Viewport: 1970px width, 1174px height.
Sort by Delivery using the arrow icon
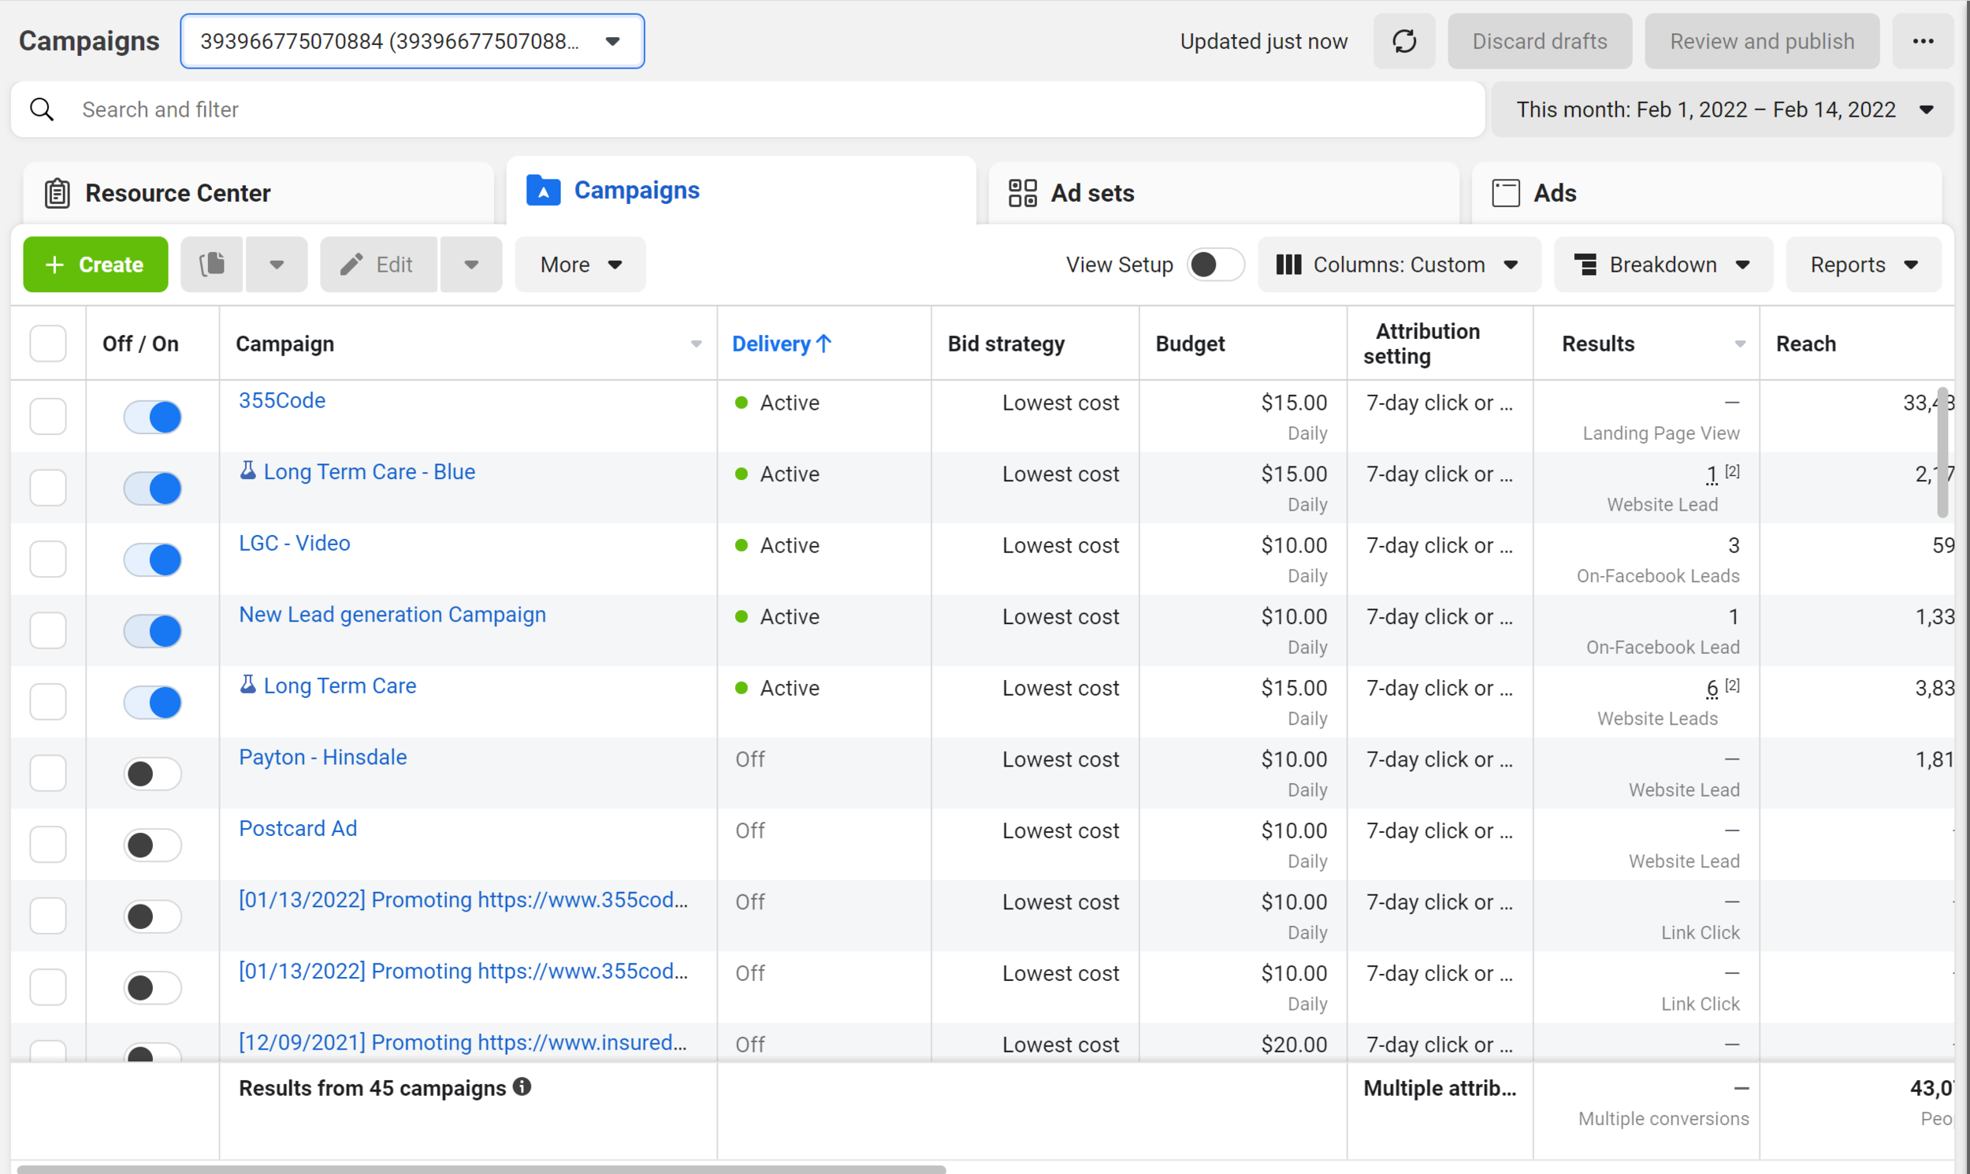pos(823,344)
